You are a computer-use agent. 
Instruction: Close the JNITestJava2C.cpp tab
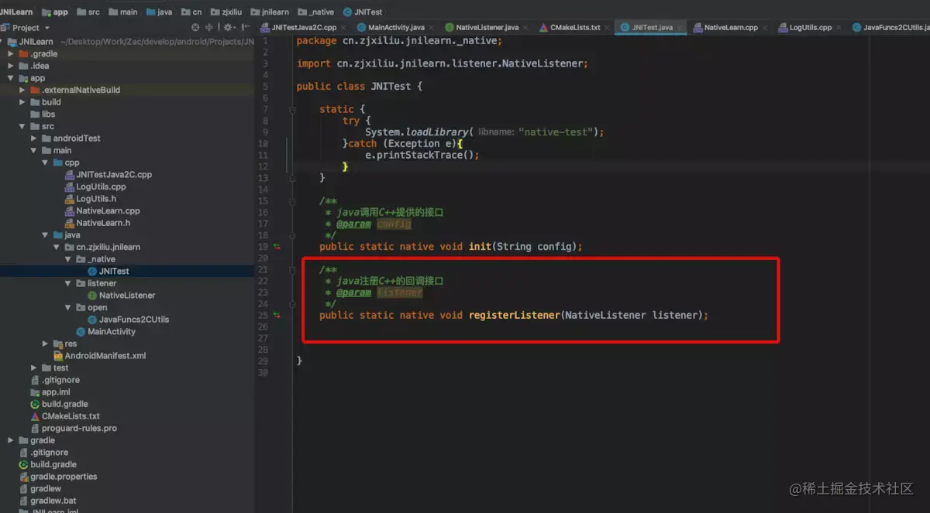coord(345,28)
